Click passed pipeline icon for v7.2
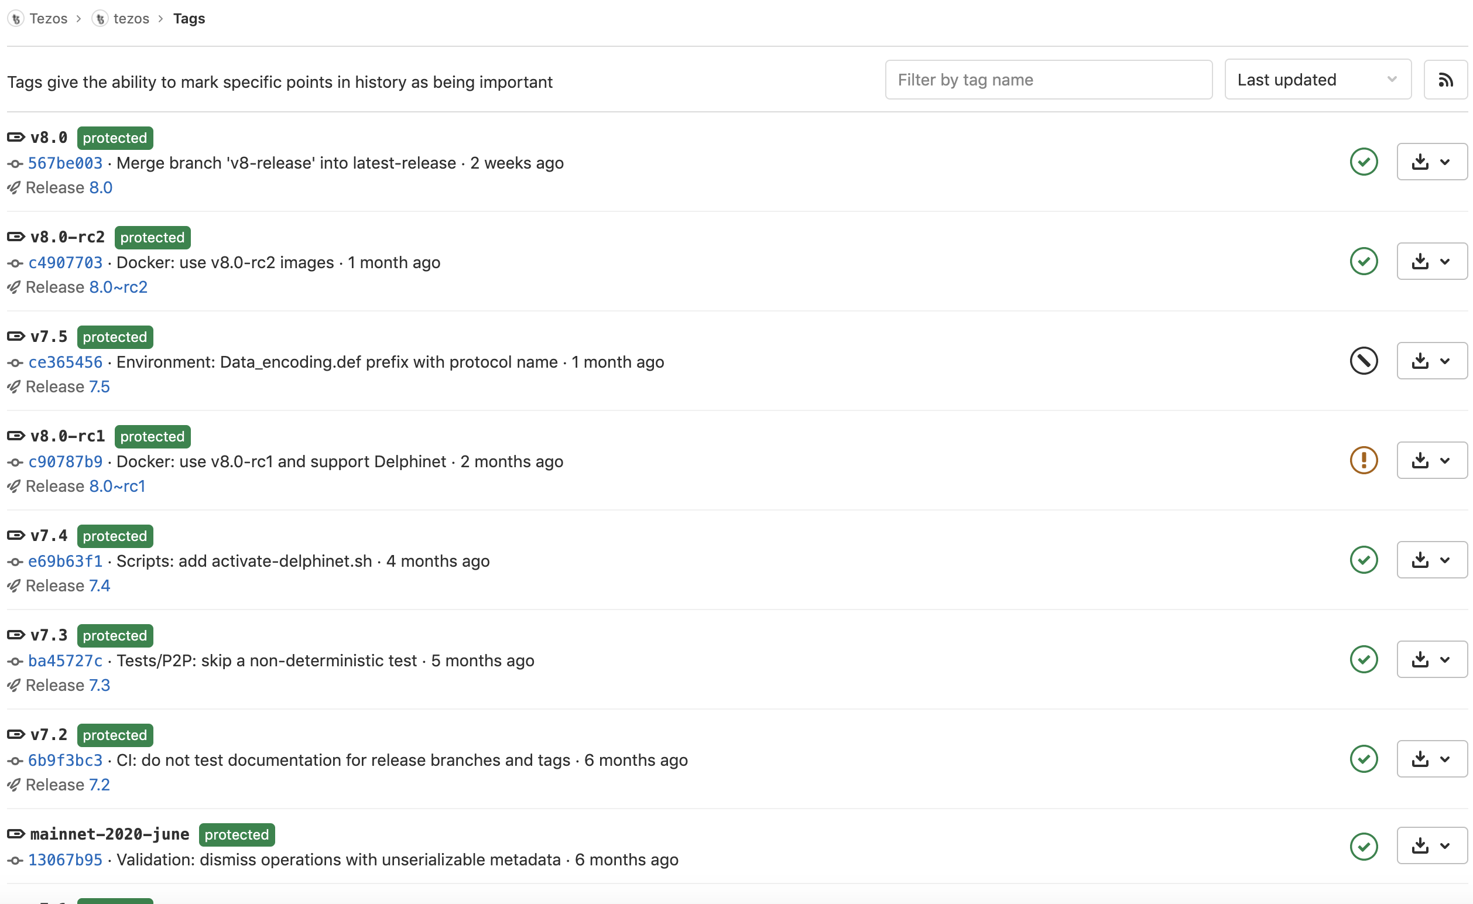 [x=1364, y=759]
